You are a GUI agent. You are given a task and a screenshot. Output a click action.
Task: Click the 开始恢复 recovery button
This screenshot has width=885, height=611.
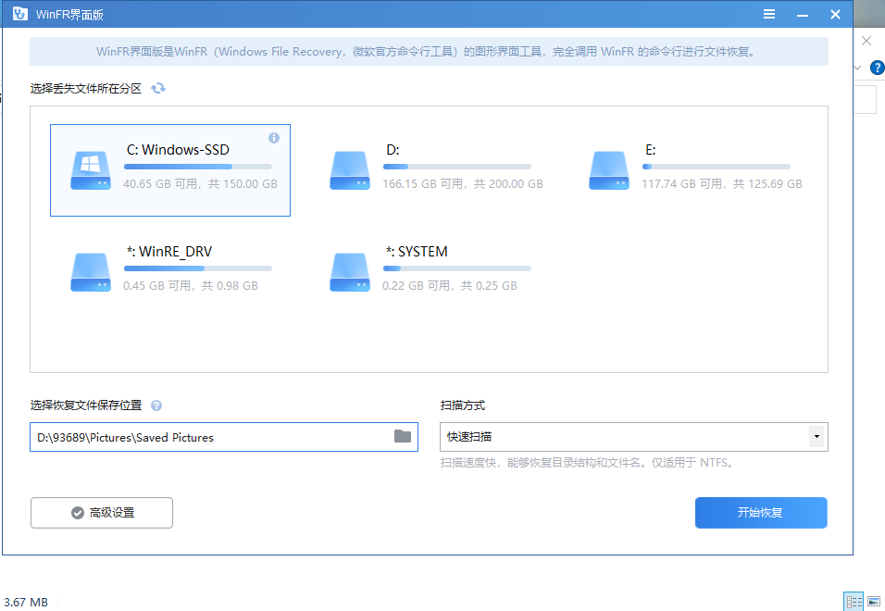point(760,512)
